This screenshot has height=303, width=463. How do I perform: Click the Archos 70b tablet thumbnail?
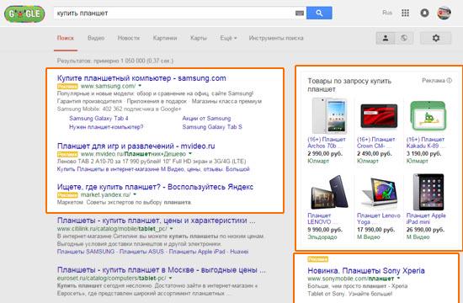point(329,116)
